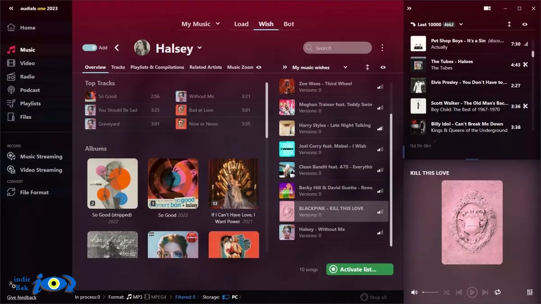The height and width of the screenshot is (304, 541).
Task: Click signal bars for Zoe Wees wish
Action: (x=380, y=87)
